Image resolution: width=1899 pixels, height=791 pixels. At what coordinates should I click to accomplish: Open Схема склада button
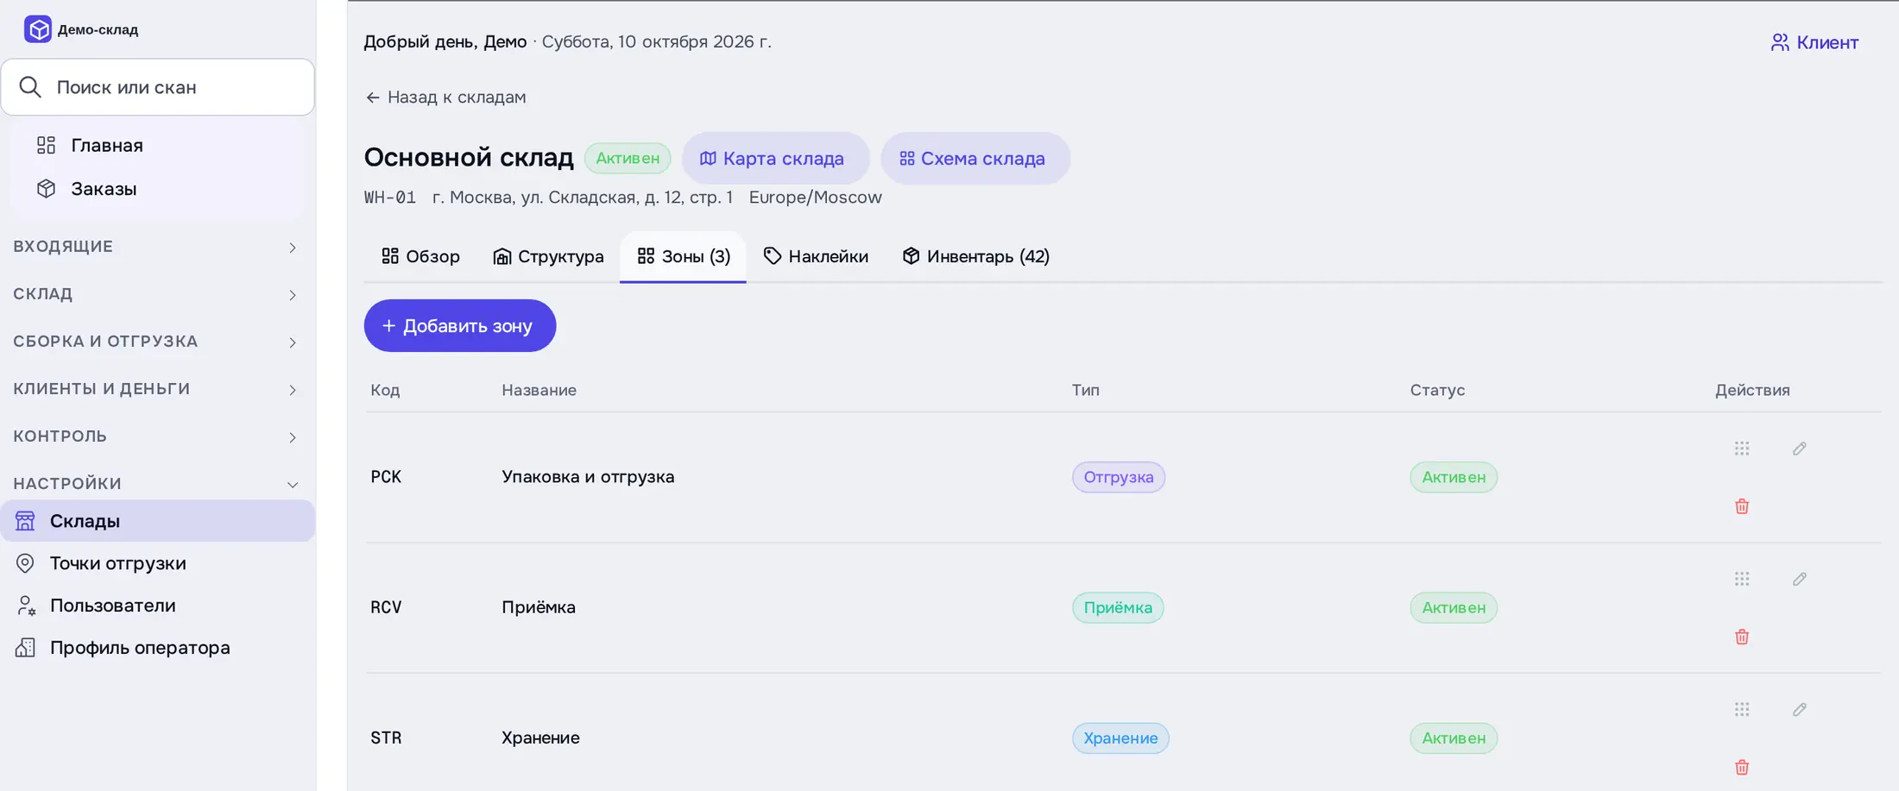click(975, 158)
